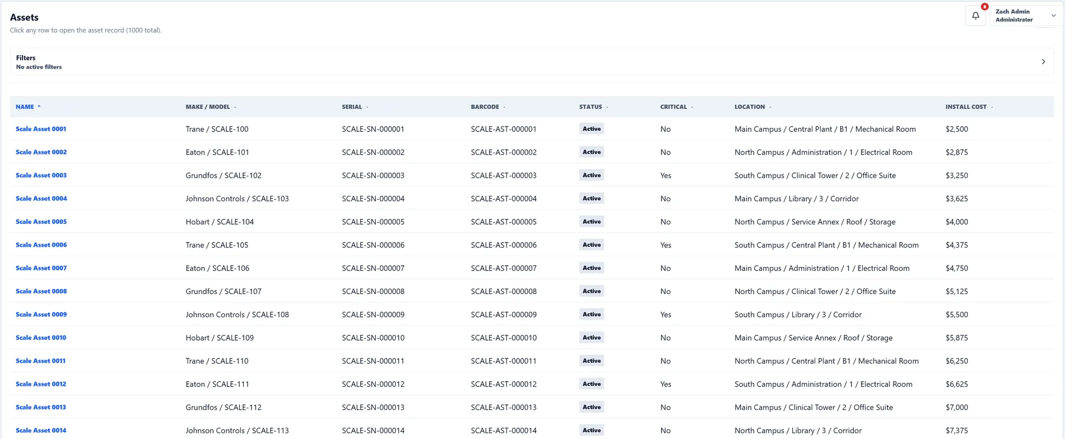1065x439 pixels.
Task: Click install cost '$7,375'
Action: point(957,430)
